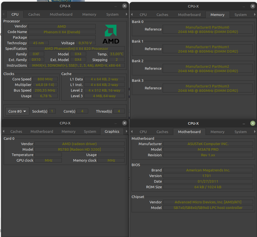The width and height of the screenshot is (257, 237).
Task: Open the Core #0 dropdown selector
Action: (x=17, y=111)
